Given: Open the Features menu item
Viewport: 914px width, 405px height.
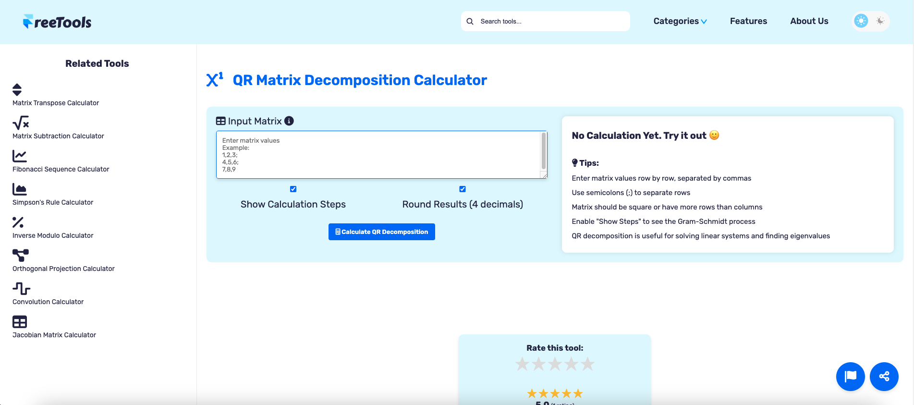Looking at the screenshot, I should 748,21.
